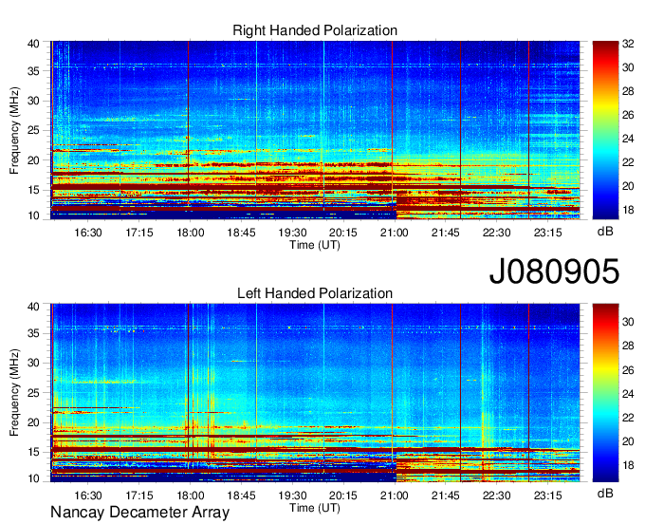This screenshot has height=524, width=645.
Task: Click the 23:15 tick on Right Handed time axis
Action: (547, 233)
